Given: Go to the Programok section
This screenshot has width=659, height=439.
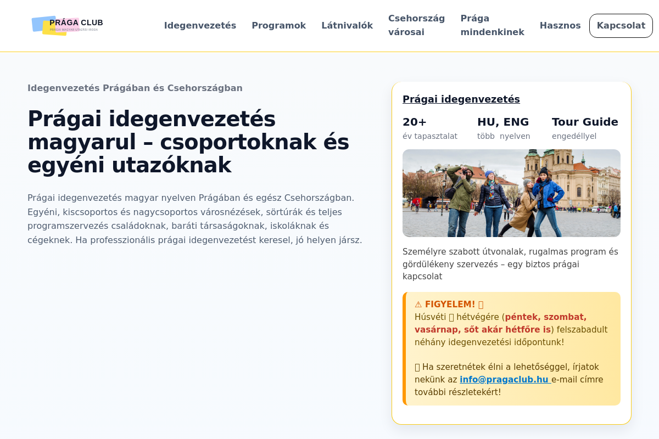Looking at the screenshot, I should click(278, 26).
